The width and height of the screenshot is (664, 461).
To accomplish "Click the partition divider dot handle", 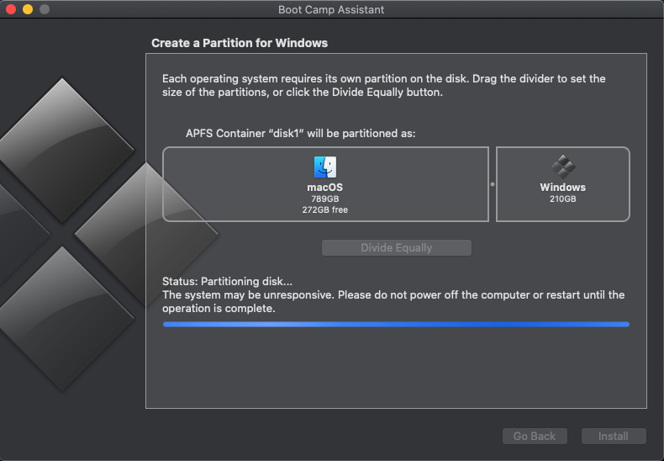I will coord(492,184).
